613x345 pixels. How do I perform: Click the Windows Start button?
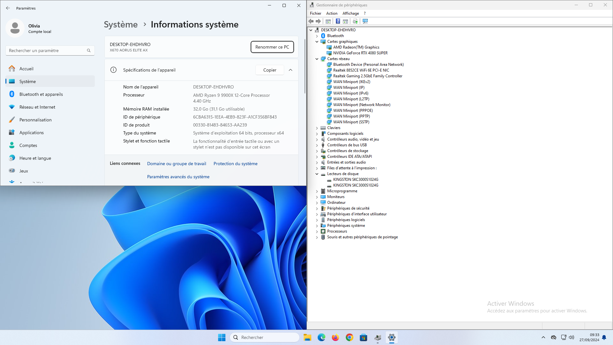click(x=222, y=337)
